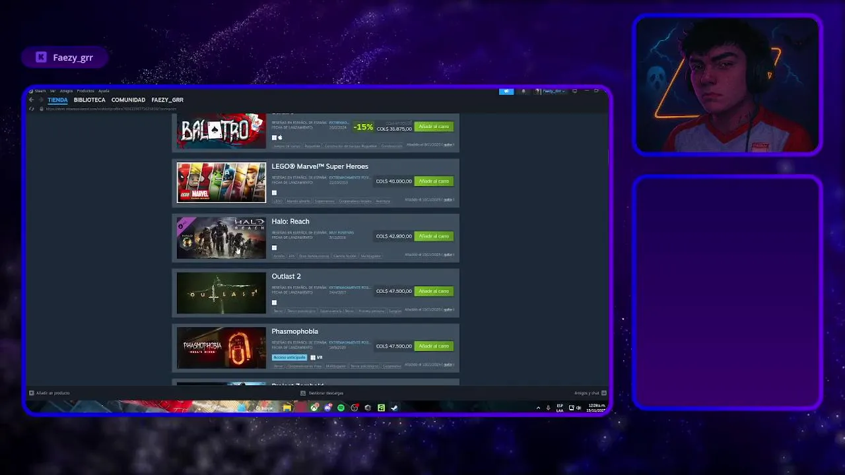The height and width of the screenshot is (475, 845).
Task: Open the Outlast 2 title link
Action: tap(286, 276)
